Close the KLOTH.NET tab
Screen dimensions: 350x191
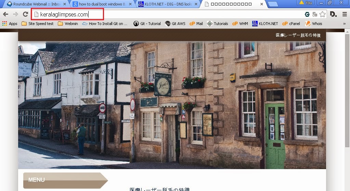[196, 4]
